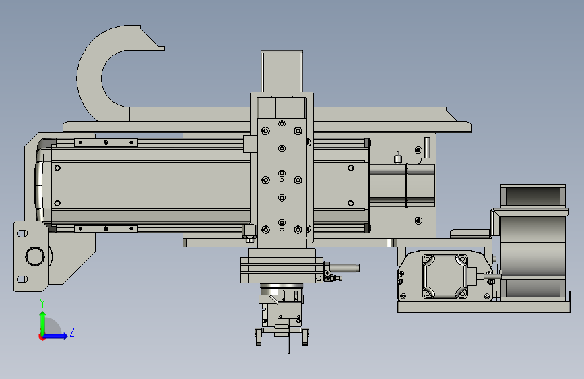The height and width of the screenshot is (379, 584).
Task: Select the servo motor body right of the linear actuator
Action: 402,185
